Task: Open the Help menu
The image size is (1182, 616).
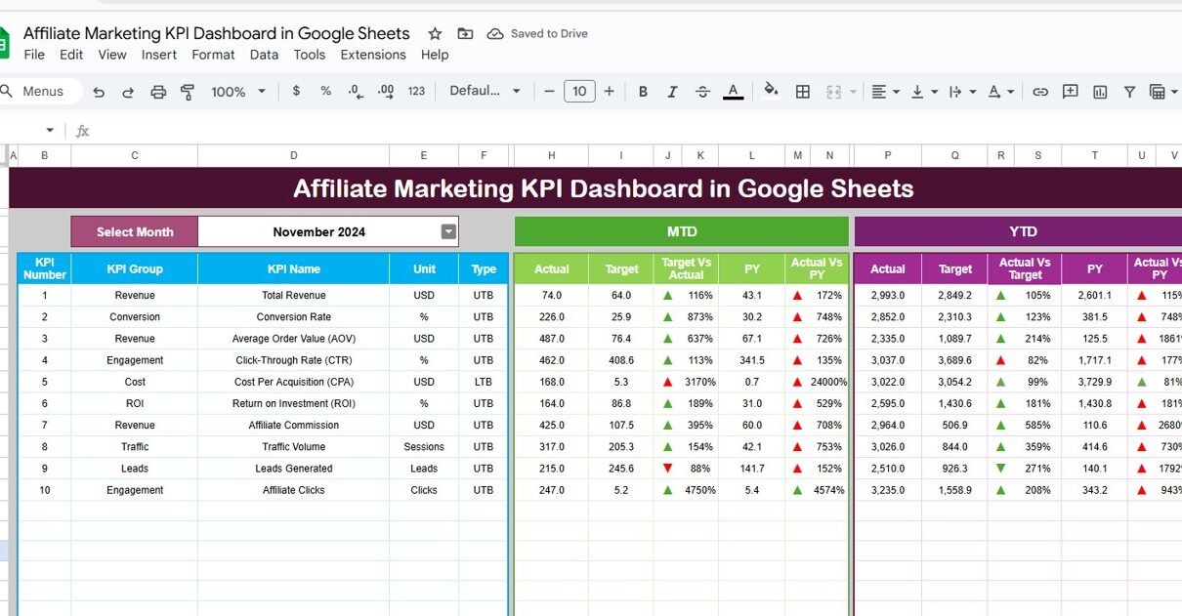Action: [x=435, y=55]
